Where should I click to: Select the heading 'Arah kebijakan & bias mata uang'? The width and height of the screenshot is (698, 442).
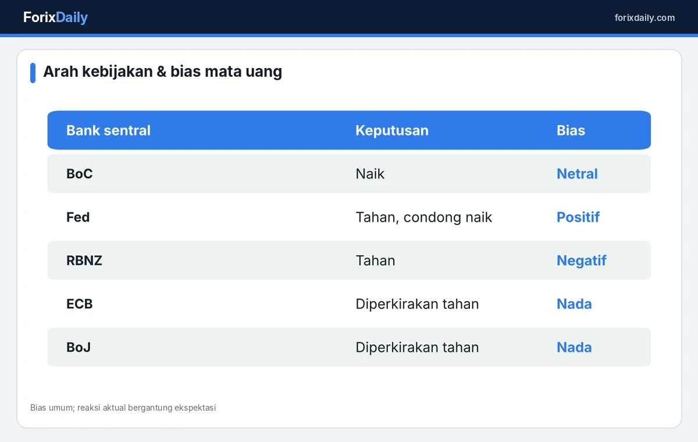click(162, 72)
